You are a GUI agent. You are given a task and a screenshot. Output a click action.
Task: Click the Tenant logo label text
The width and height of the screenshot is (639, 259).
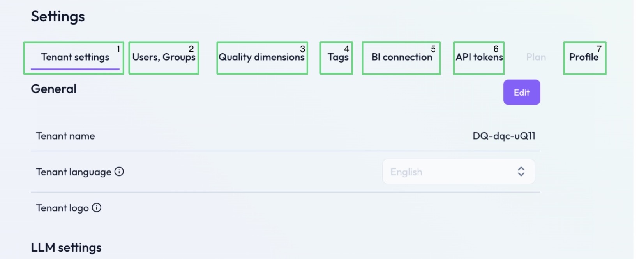[x=62, y=208]
